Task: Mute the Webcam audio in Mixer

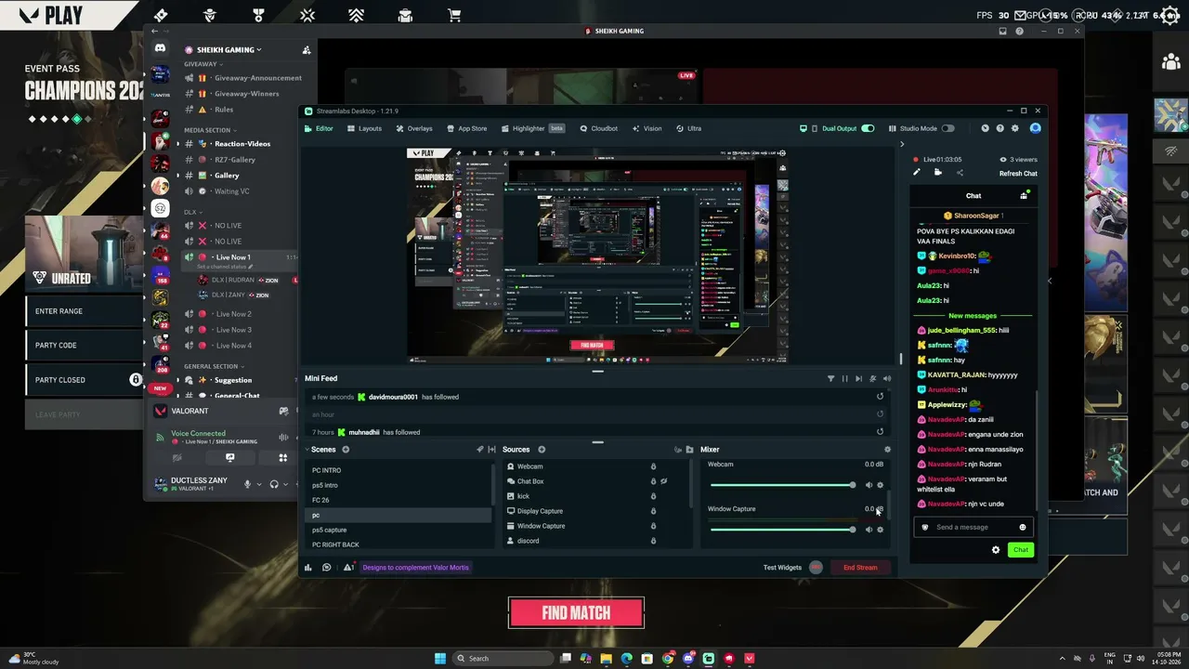Action: [869, 485]
